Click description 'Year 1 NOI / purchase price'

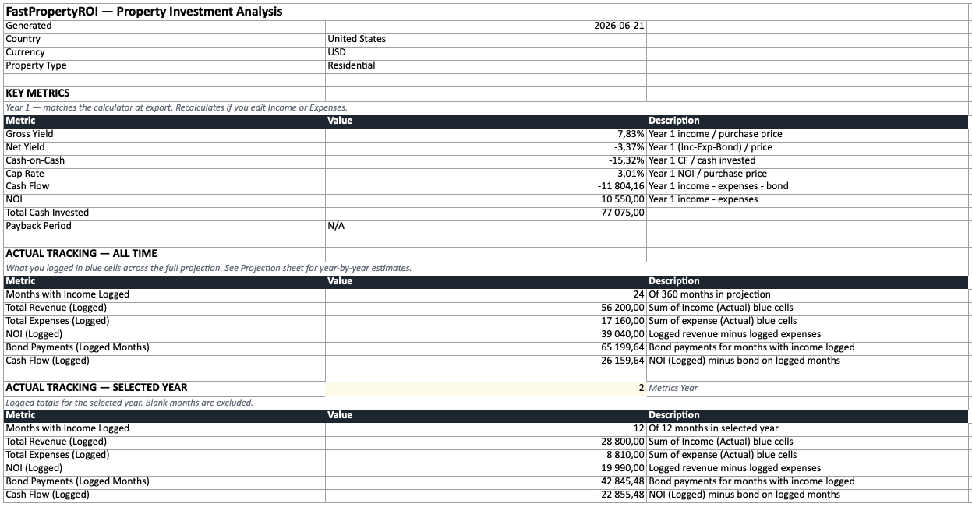708,174
